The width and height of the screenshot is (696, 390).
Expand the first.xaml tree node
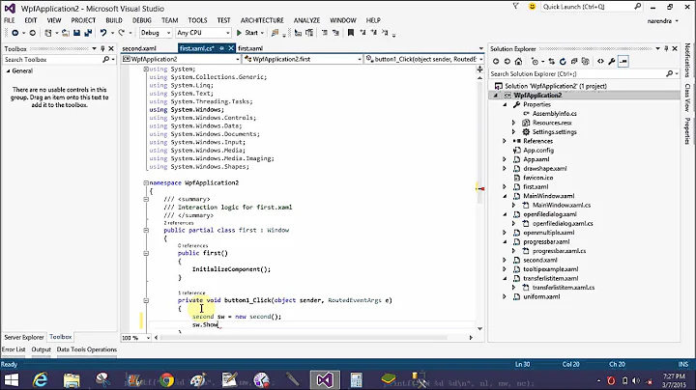point(505,186)
